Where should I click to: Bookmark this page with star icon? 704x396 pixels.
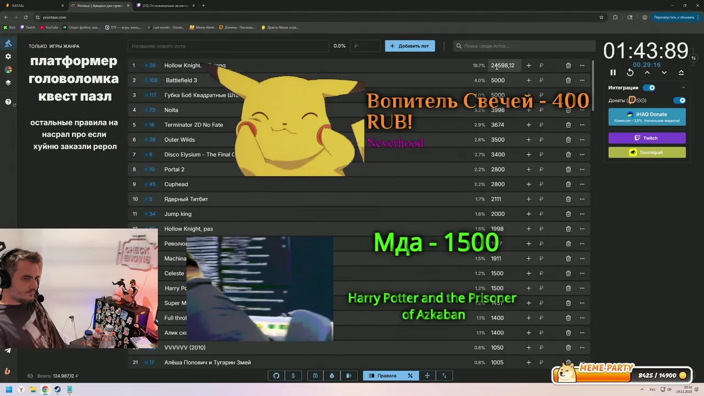point(602,17)
